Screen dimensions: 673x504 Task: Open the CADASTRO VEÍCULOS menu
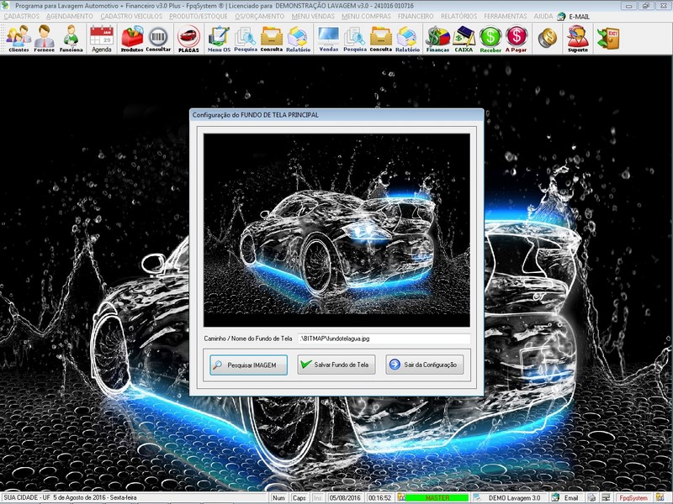[x=131, y=16]
